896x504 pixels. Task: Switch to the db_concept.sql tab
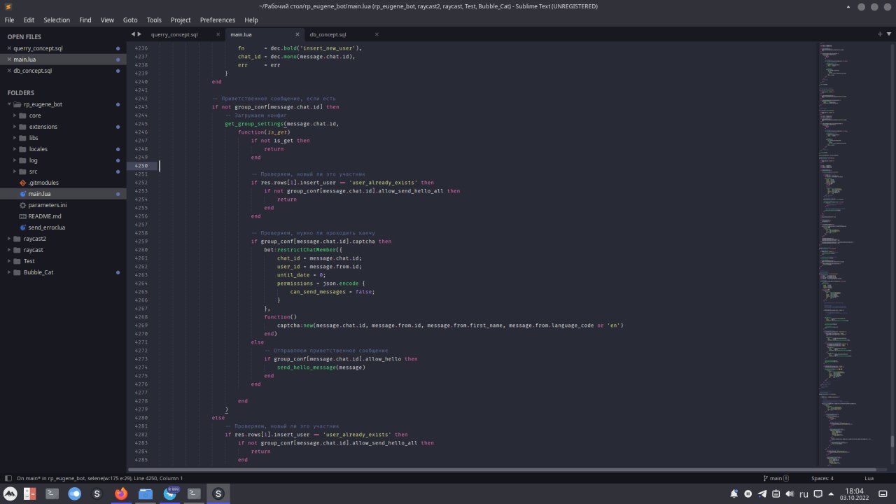point(328,34)
